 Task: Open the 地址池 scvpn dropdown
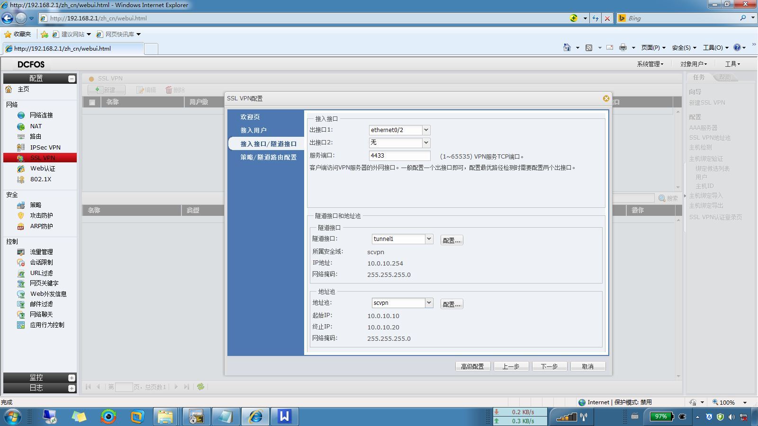429,303
